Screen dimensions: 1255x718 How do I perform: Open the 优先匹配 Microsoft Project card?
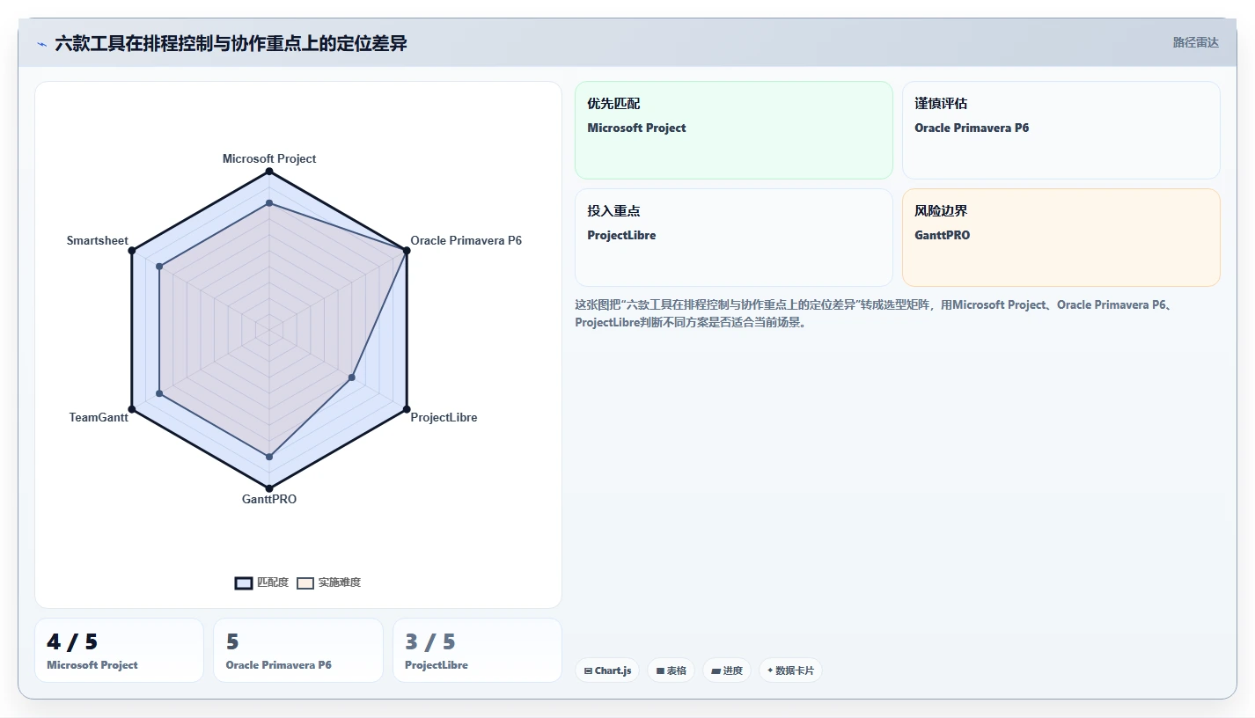pyautogui.click(x=734, y=130)
